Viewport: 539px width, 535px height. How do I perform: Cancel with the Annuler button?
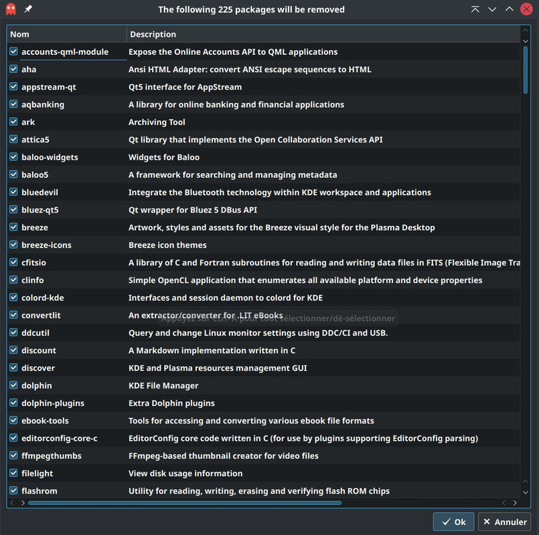click(504, 522)
